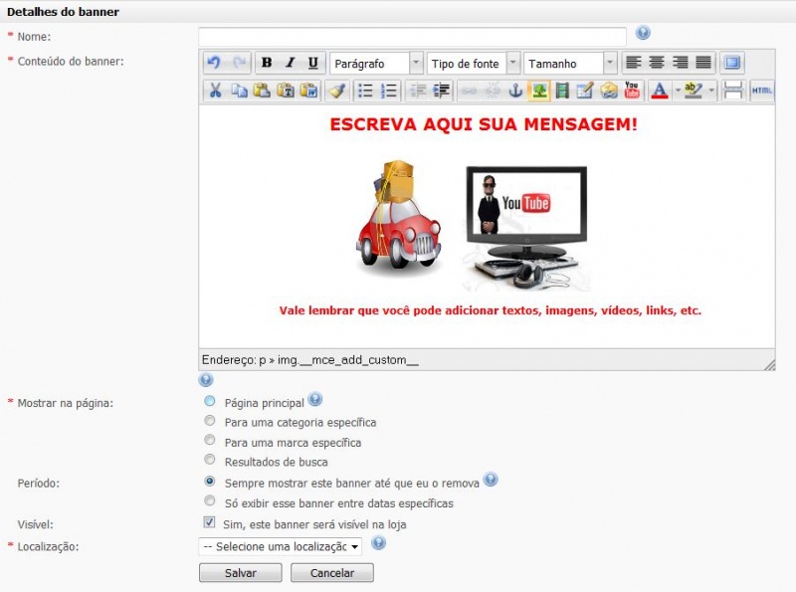
Task: Toggle fullscreen editor mode
Action: (x=732, y=63)
